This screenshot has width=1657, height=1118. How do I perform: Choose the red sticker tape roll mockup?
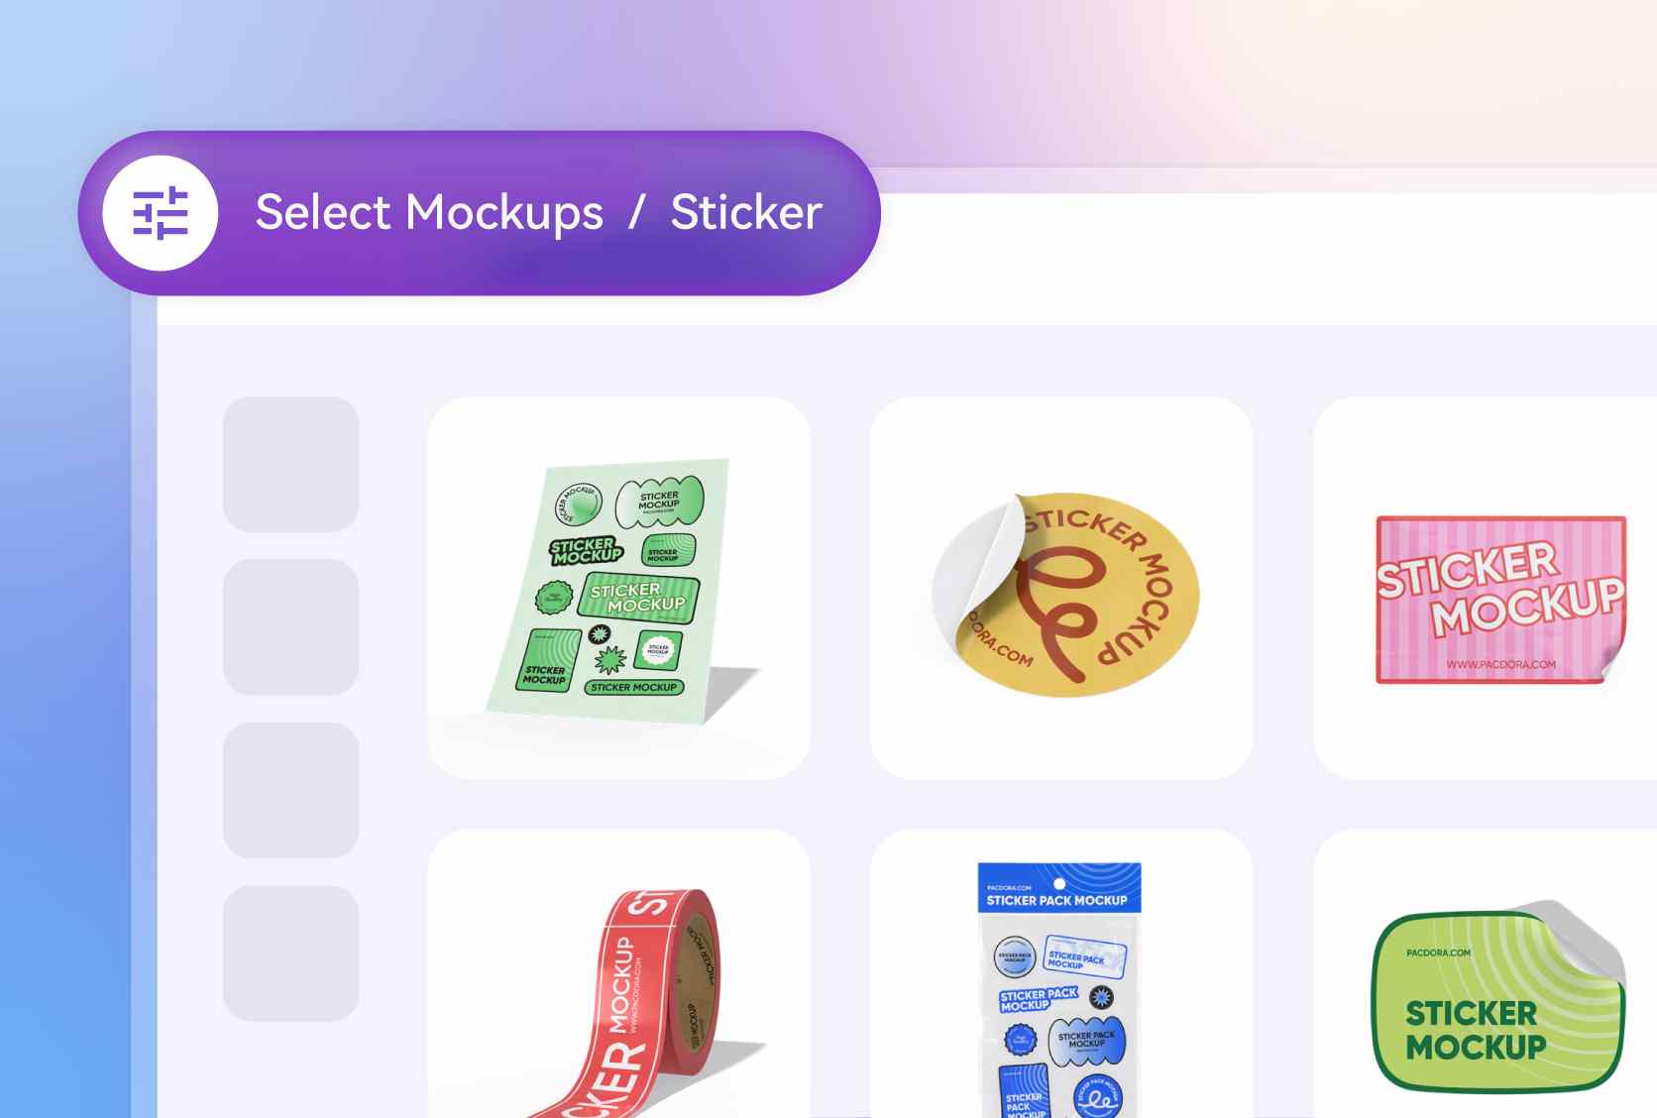click(619, 974)
